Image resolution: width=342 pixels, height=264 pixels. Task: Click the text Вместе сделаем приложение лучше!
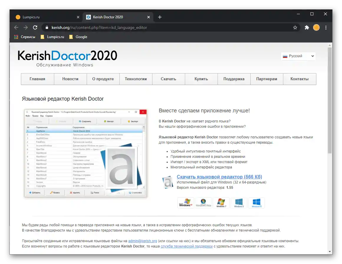(x=204, y=111)
